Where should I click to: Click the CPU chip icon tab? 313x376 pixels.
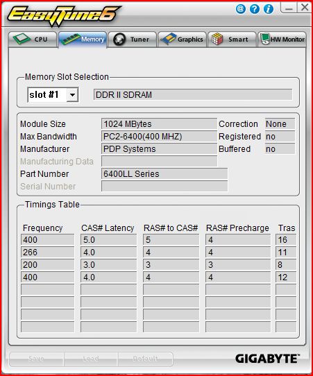[x=22, y=39]
